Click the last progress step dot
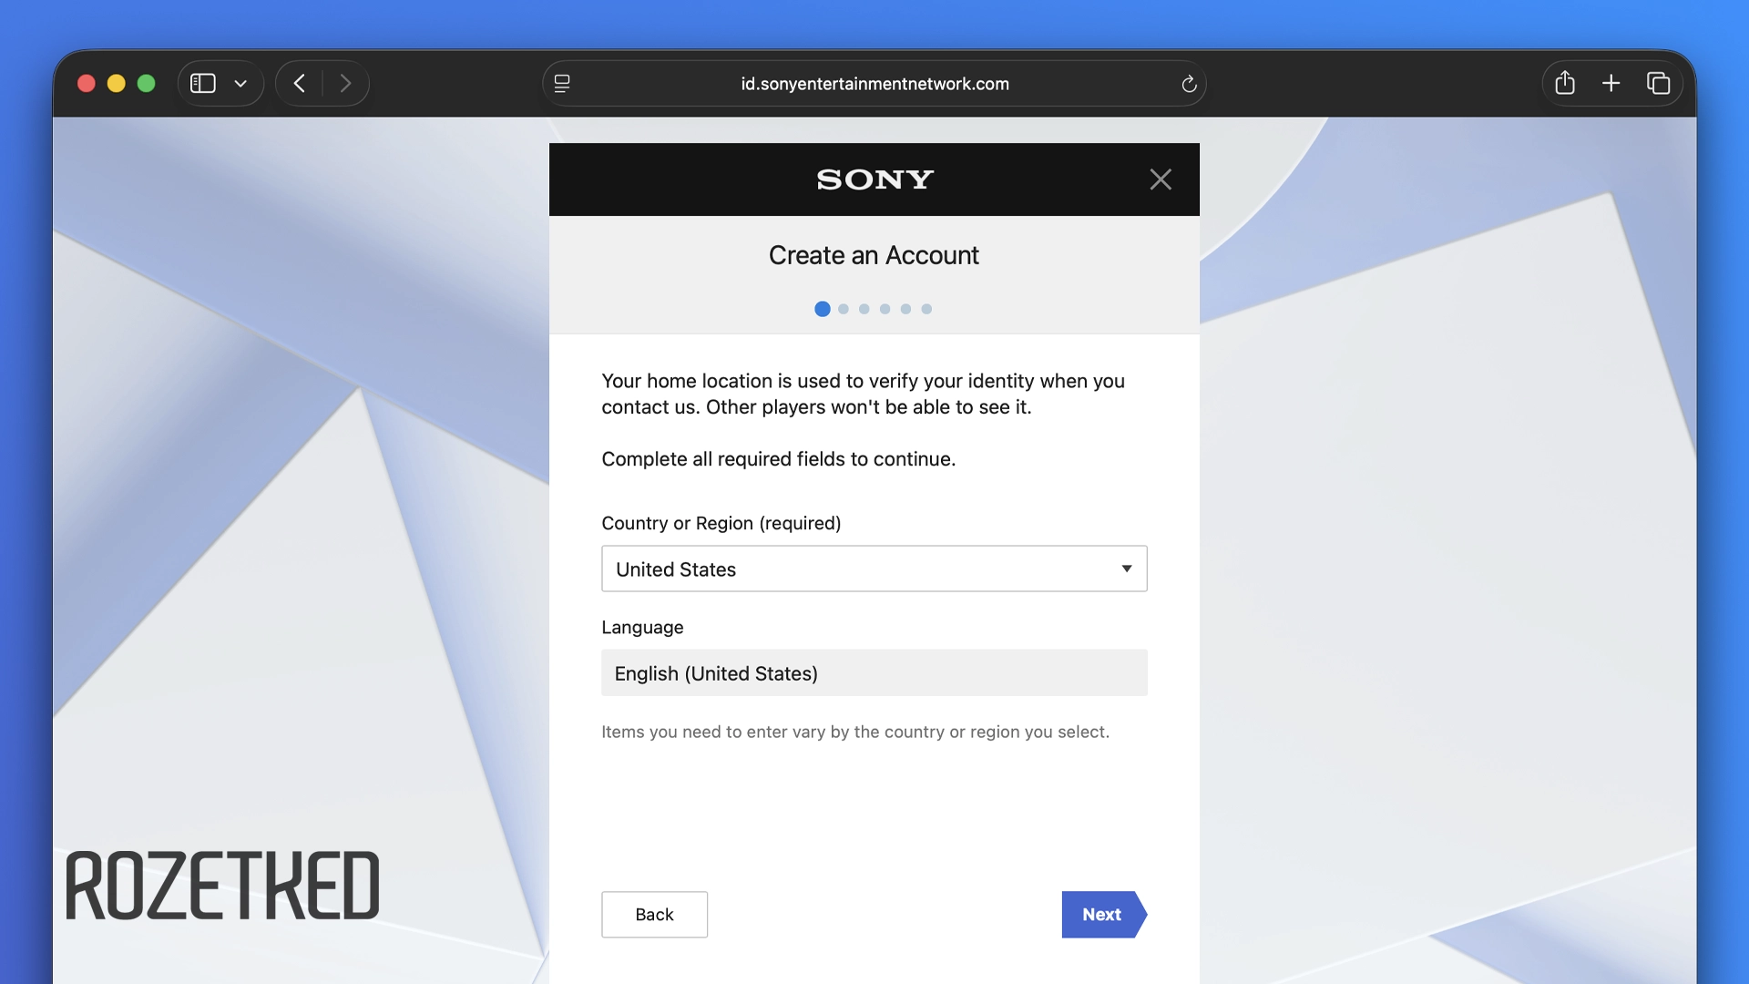Viewport: 1749px width, 984px height. [926, 309]
